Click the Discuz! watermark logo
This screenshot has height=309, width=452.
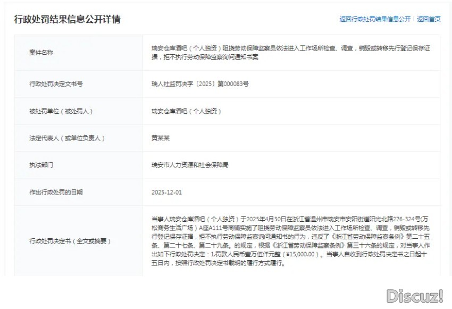coord(415,296)
